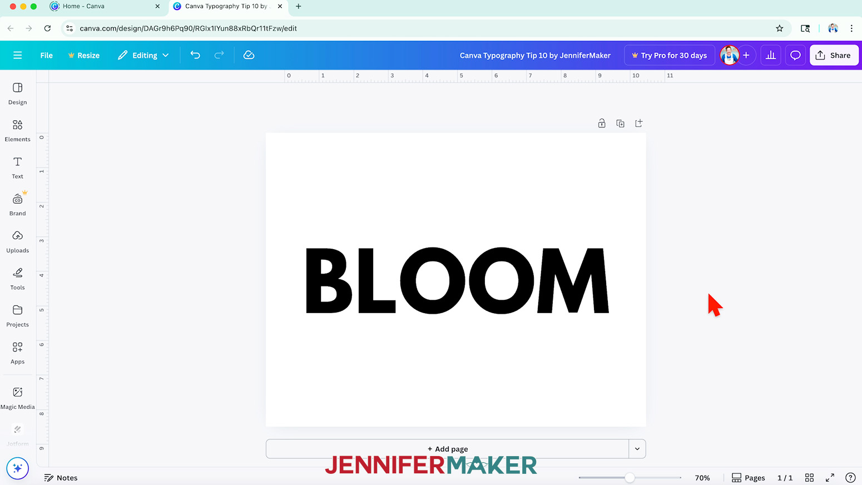Select the BLOOM text on canvas

[x=457, y=280]
